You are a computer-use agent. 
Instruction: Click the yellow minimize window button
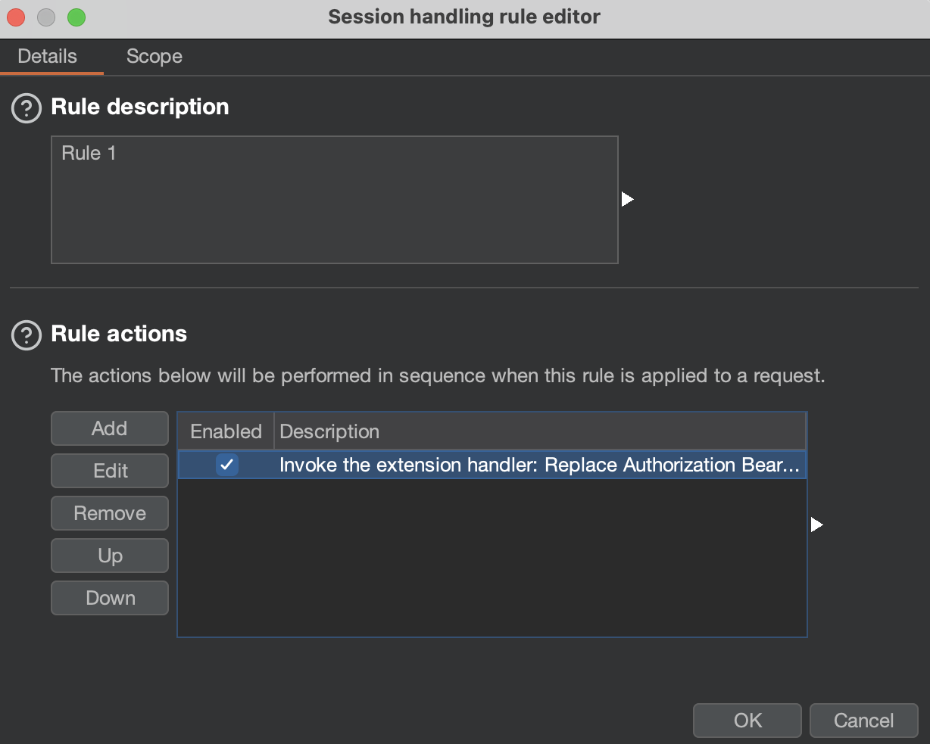pyautogui.click(x=45, y=17)
